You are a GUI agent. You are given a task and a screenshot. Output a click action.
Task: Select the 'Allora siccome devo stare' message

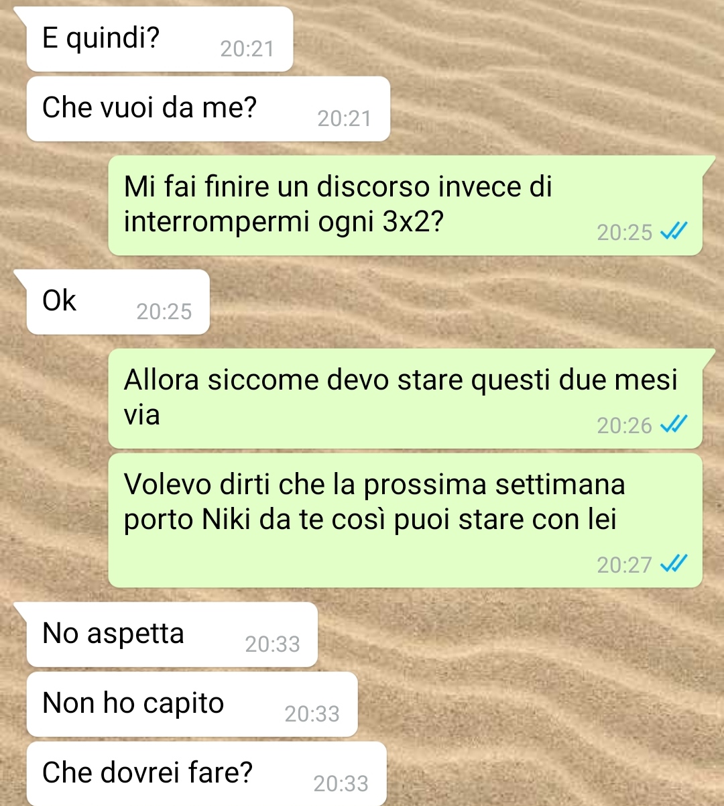click(405, 398)
